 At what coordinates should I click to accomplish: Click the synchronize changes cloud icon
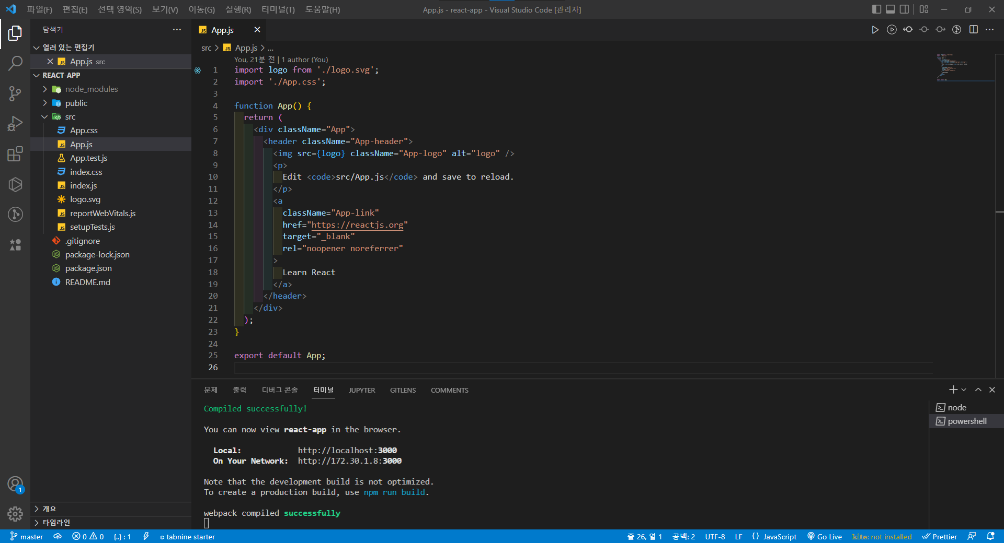(58, 537)
